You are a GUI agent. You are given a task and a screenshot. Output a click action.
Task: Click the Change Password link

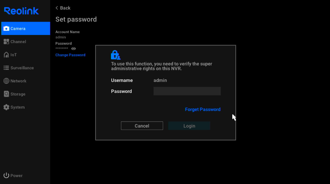coord(70,55)
